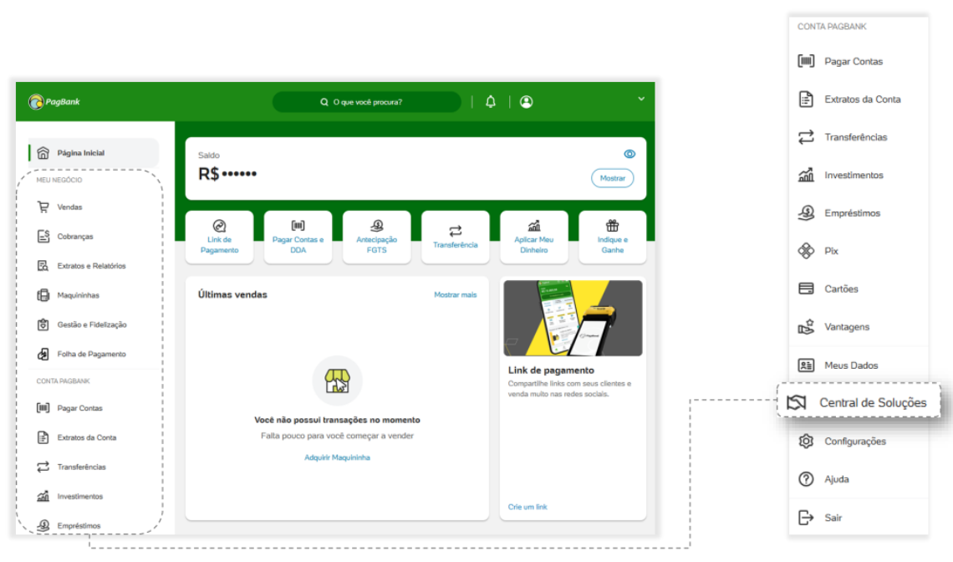Click 'Você não possui transações no momento' text

(x=338, y=420)
